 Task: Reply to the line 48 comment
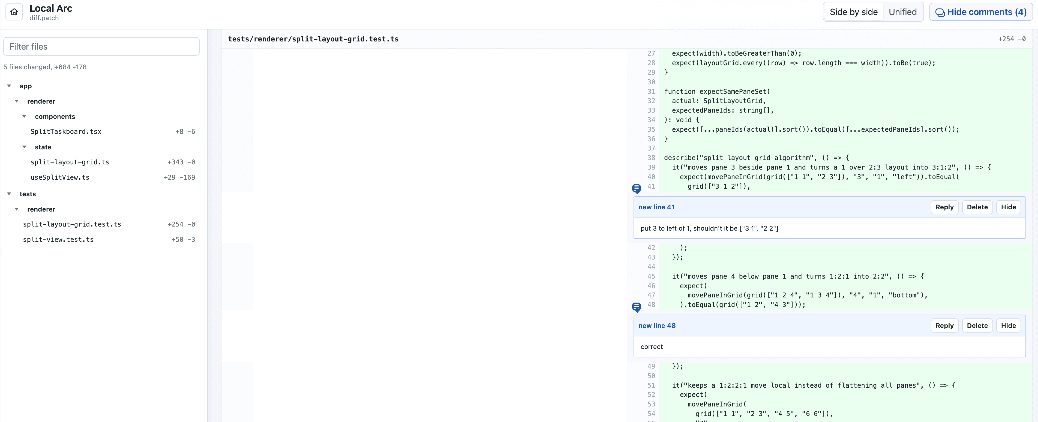pyautogui.click(x=944, y=326)
